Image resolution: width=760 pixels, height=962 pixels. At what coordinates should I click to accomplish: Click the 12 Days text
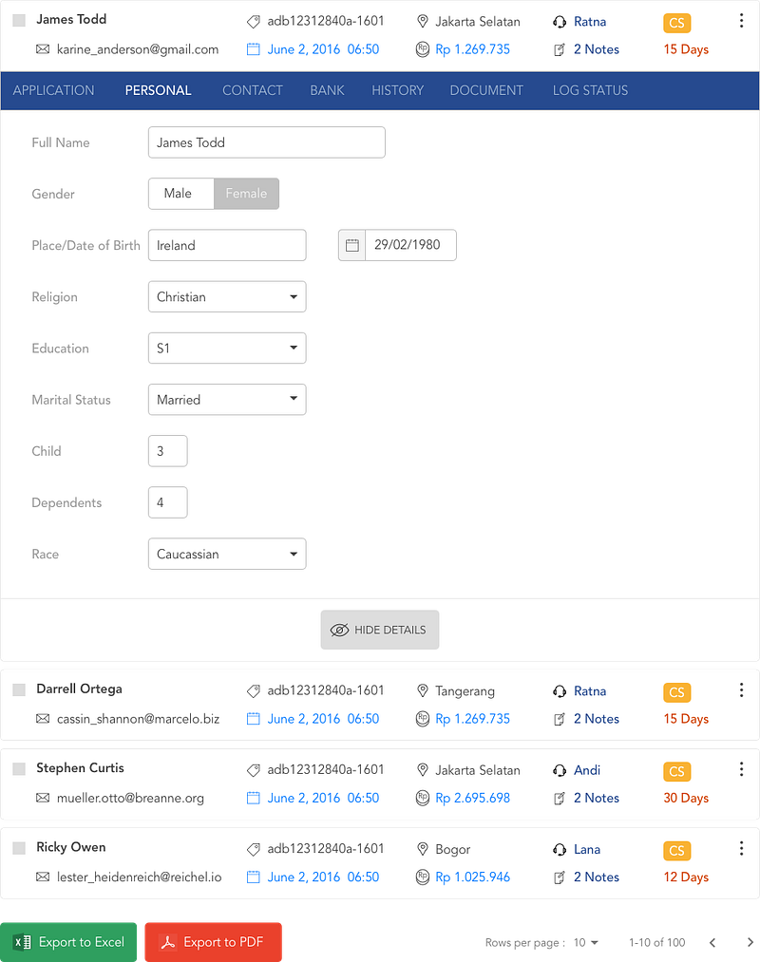(686, 877)
